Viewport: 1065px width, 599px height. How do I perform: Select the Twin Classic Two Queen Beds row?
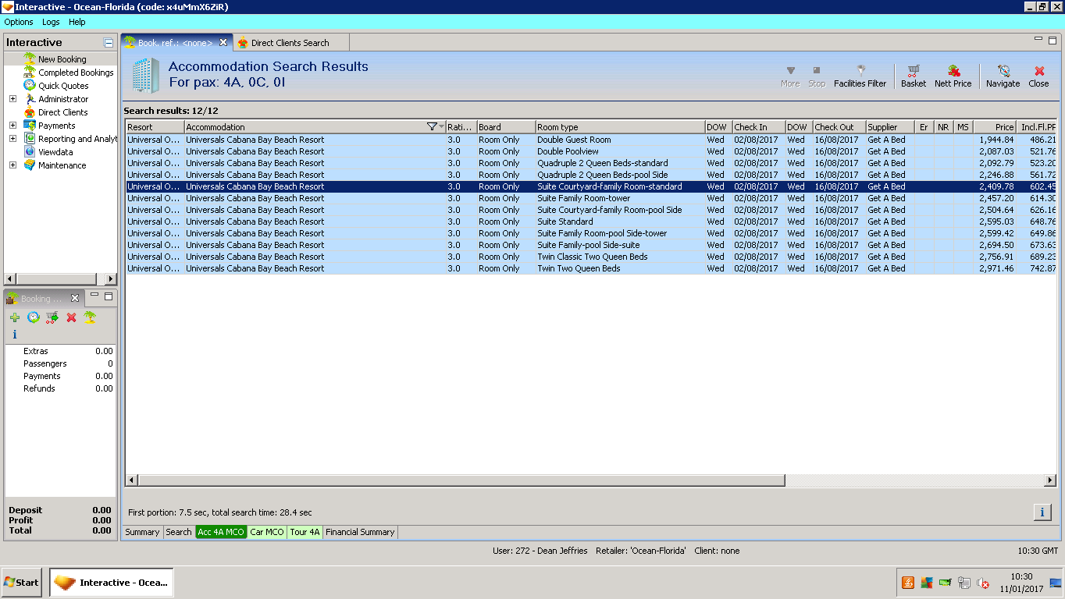click(x=591, y=257)
